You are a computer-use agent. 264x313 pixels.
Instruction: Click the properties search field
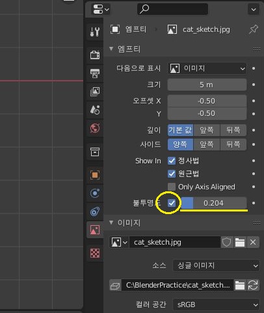[172, 9]
